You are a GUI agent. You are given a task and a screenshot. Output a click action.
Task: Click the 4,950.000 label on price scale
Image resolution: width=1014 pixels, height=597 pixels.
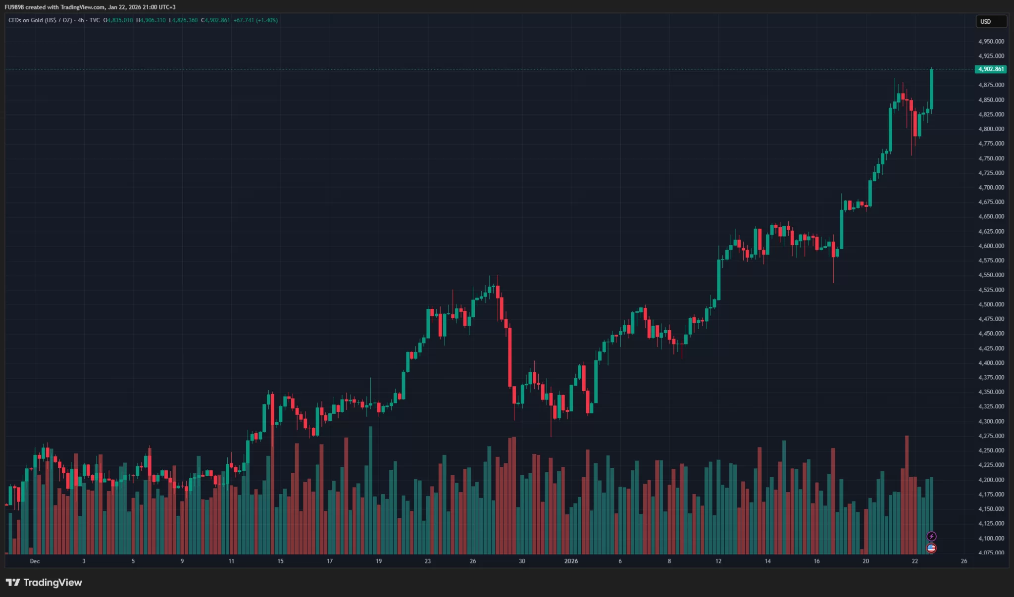click(991, 42)
